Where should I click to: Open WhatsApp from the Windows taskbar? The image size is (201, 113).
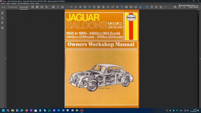[49, 110]
